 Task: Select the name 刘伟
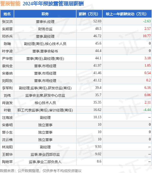pos(7,95)
